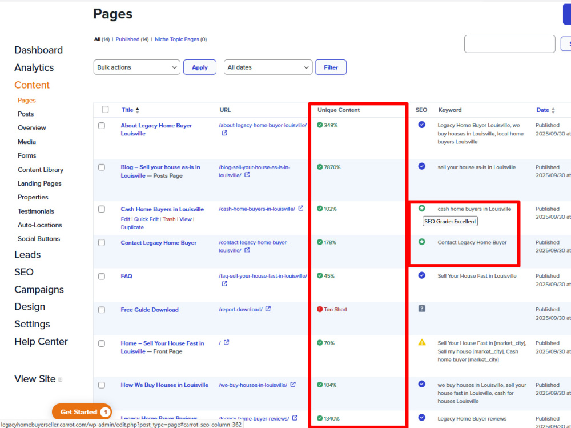Image resolution: width=571 pixels, height=428 pixels.
Task: Open Campaigns in sidebar
Action: click(x=39, y=290)
